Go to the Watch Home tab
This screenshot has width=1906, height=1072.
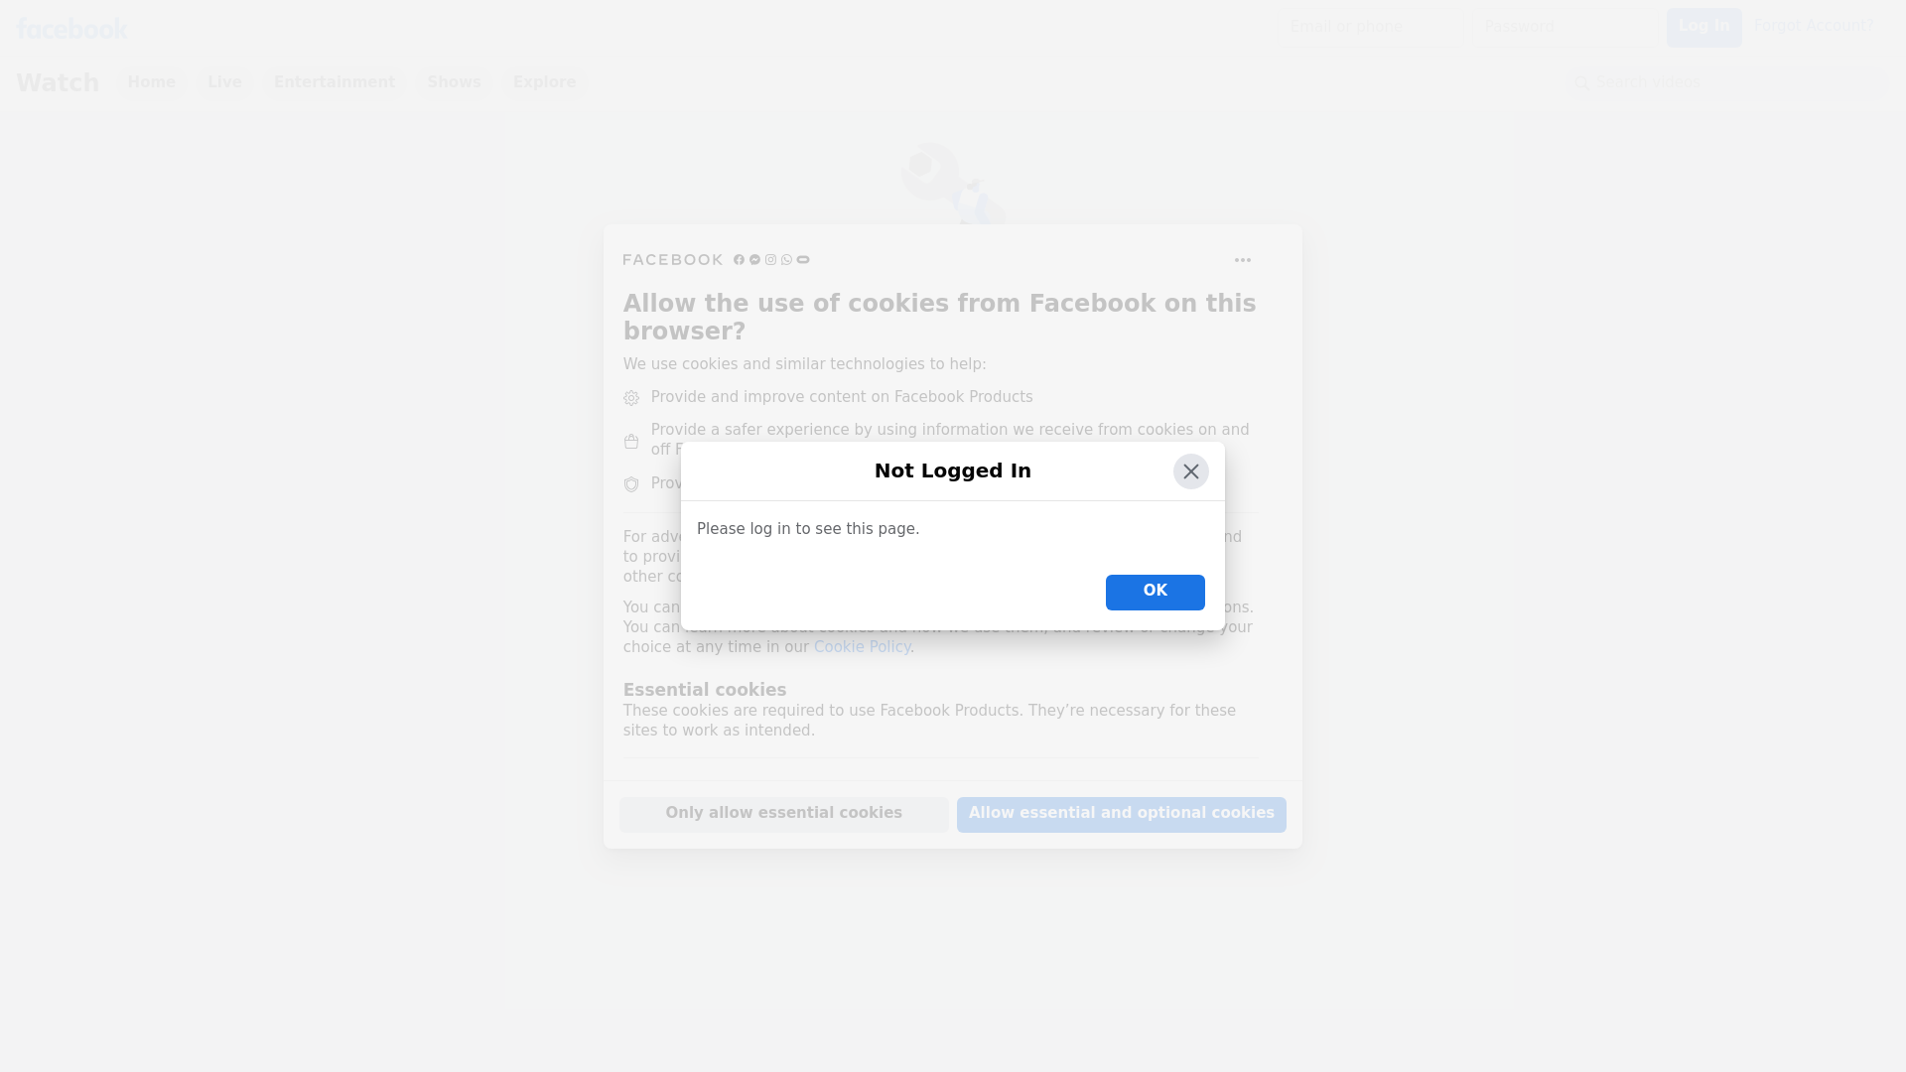[151, 82]
